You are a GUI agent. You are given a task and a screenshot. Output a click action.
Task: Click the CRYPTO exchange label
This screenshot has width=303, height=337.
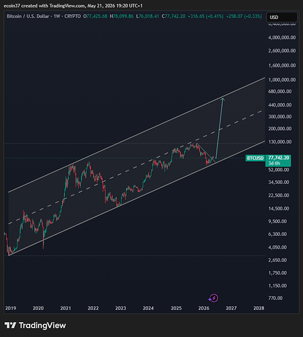72,16
